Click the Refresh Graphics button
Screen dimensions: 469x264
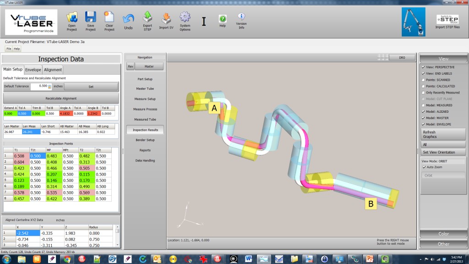pos(443,134)
